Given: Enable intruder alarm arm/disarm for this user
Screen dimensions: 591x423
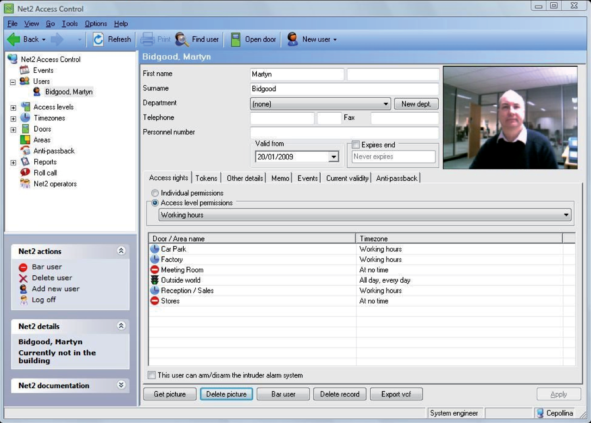Looking at the screenshot, I should (151, 375).
